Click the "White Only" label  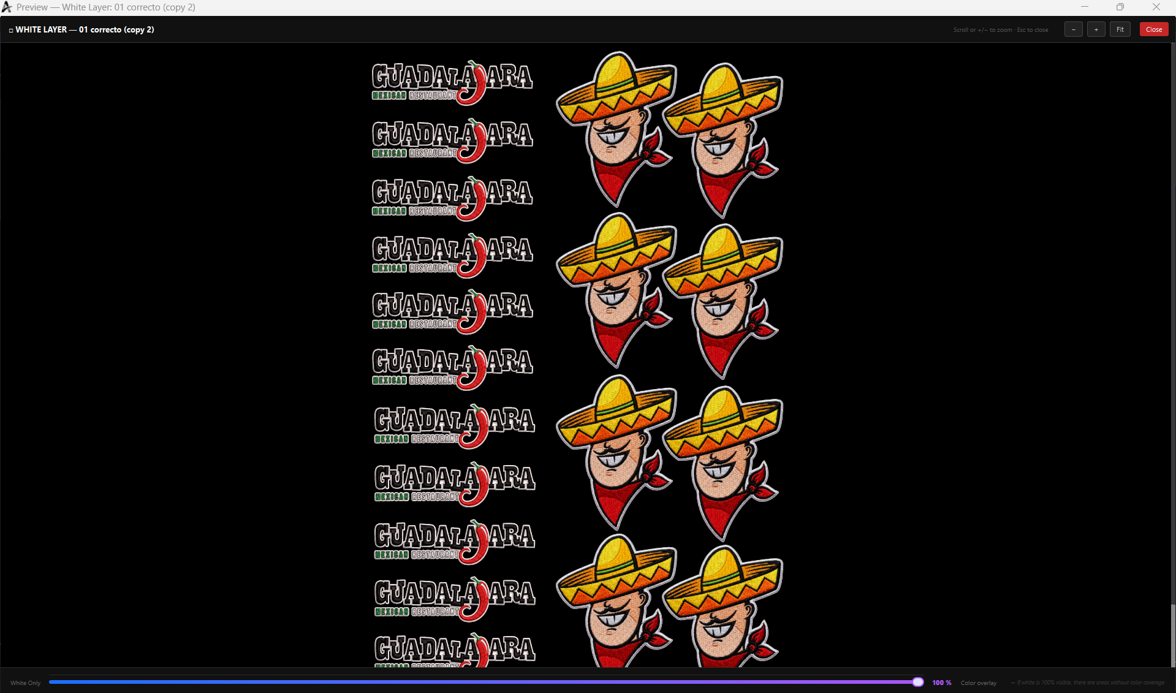[x=26, y=683]
